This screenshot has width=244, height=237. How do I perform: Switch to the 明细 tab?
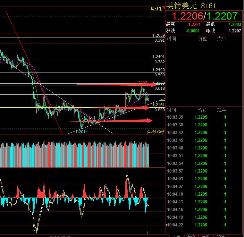[176, 236]
